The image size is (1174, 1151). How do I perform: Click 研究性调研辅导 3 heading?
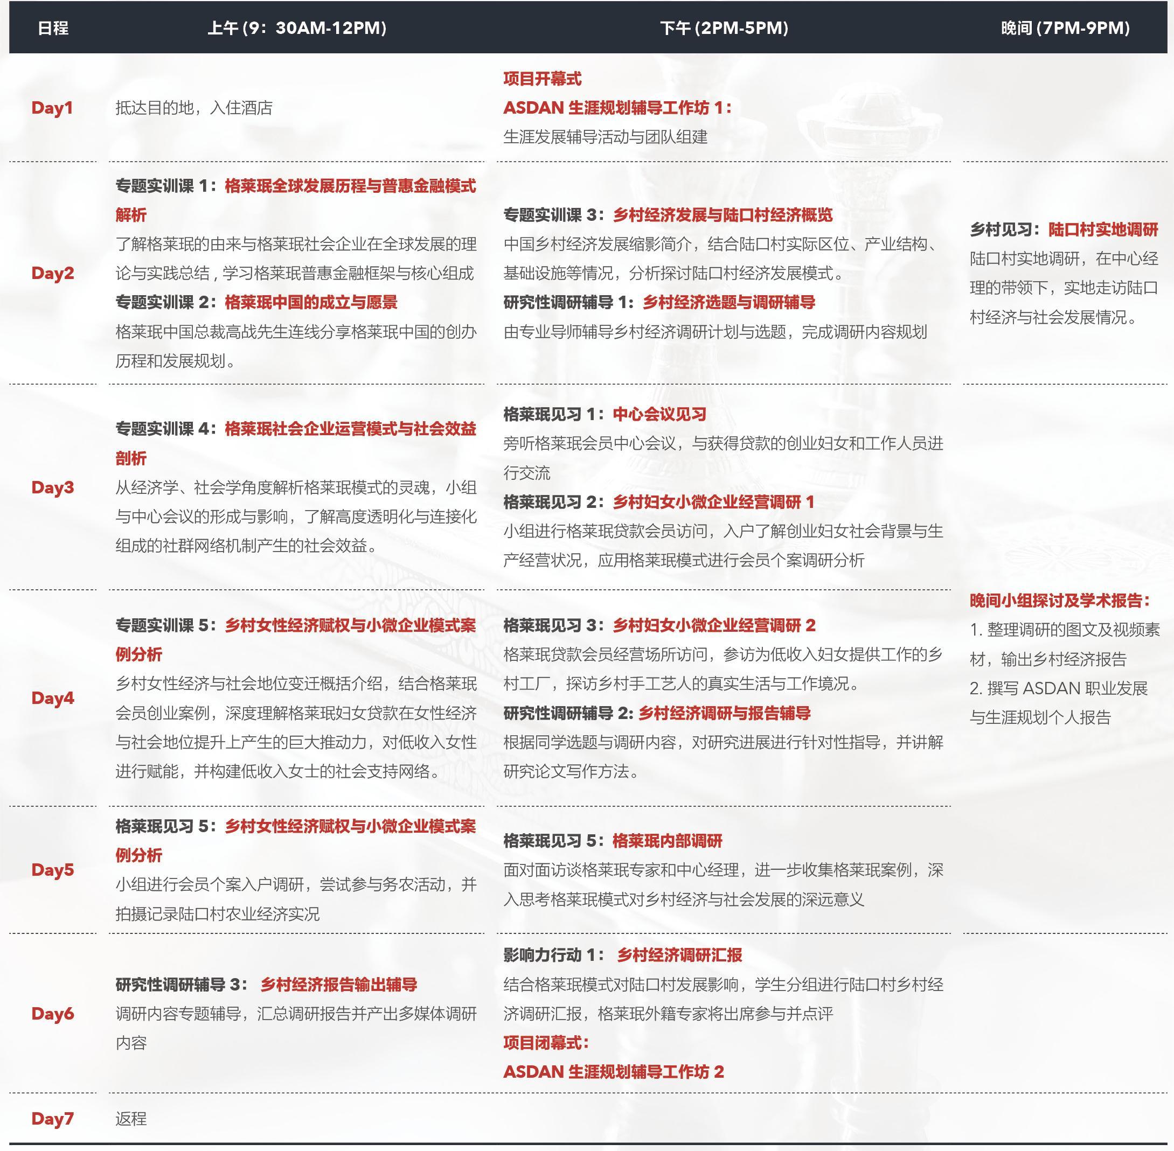[266, 985]
